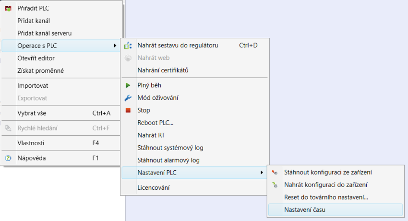
Task: Click the Nahrát sestavu do regulátoru icon
Action: (128, 46)
